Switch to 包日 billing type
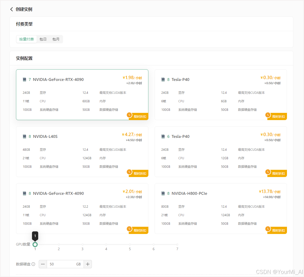 pyautogui.click(x=43, y=39)
